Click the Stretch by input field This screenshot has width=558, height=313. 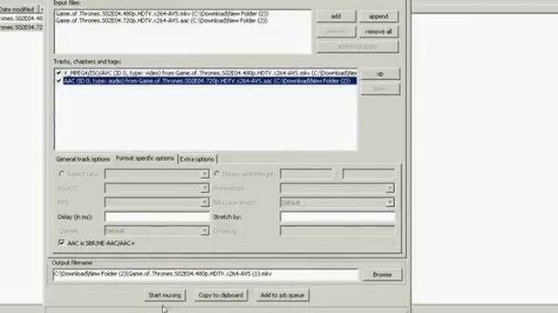coord(337,216)
